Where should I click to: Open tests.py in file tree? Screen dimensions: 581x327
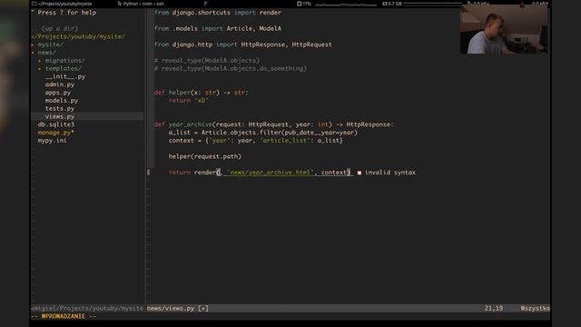[60, 109]
